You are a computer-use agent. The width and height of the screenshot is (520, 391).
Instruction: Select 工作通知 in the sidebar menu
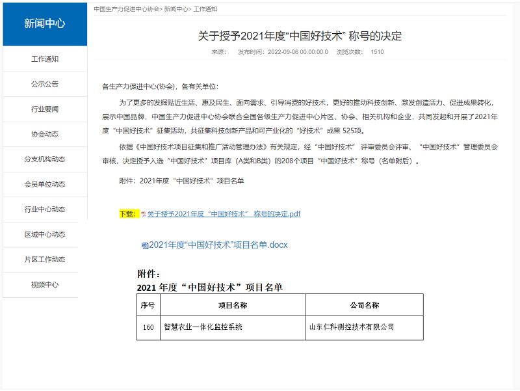pyautogui.click(x=45, y=59)
